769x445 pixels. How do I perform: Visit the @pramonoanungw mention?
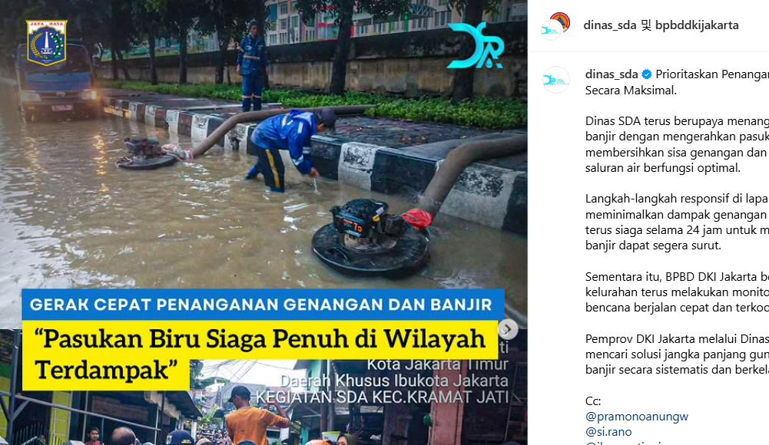pyautogui.click(x=637, y=417)
